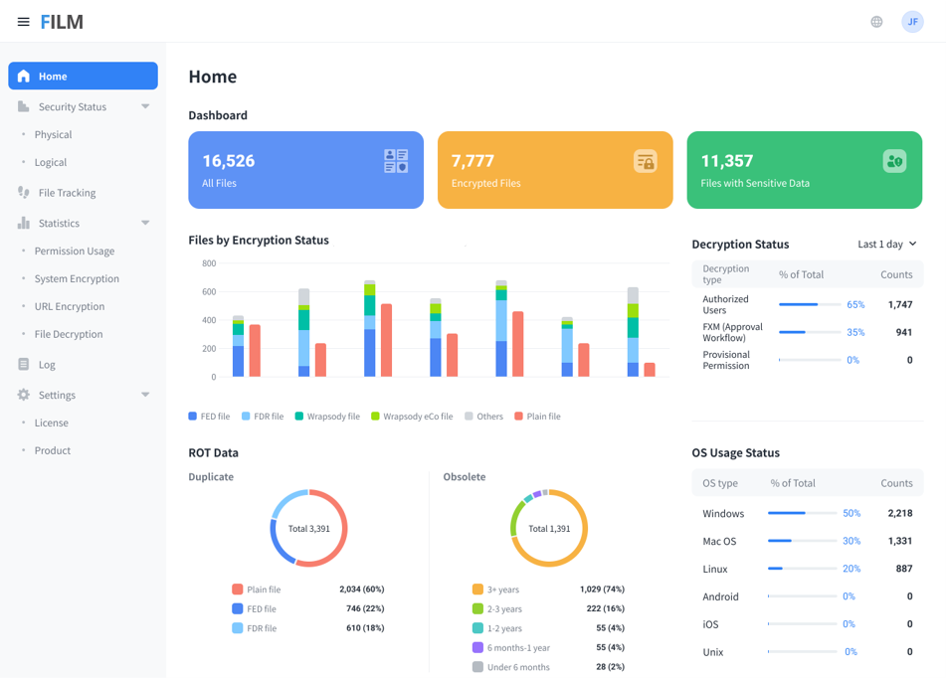Viewport: 946px width, 678px height.
Task: Click the globe language icon
Action: (876, 22)
